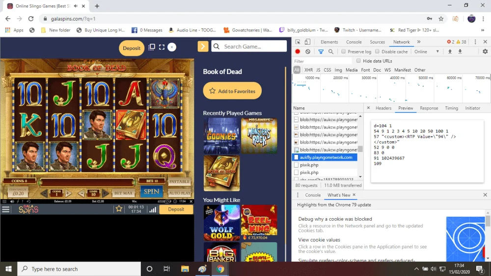Close the game with round X button
The width and height of the screenshot is (491, 276).
tap(171, 47)
